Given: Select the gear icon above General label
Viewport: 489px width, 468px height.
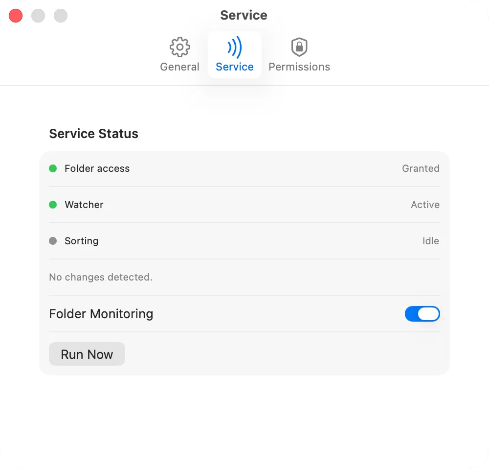Looking at the screenshot, I should point(179,47).
